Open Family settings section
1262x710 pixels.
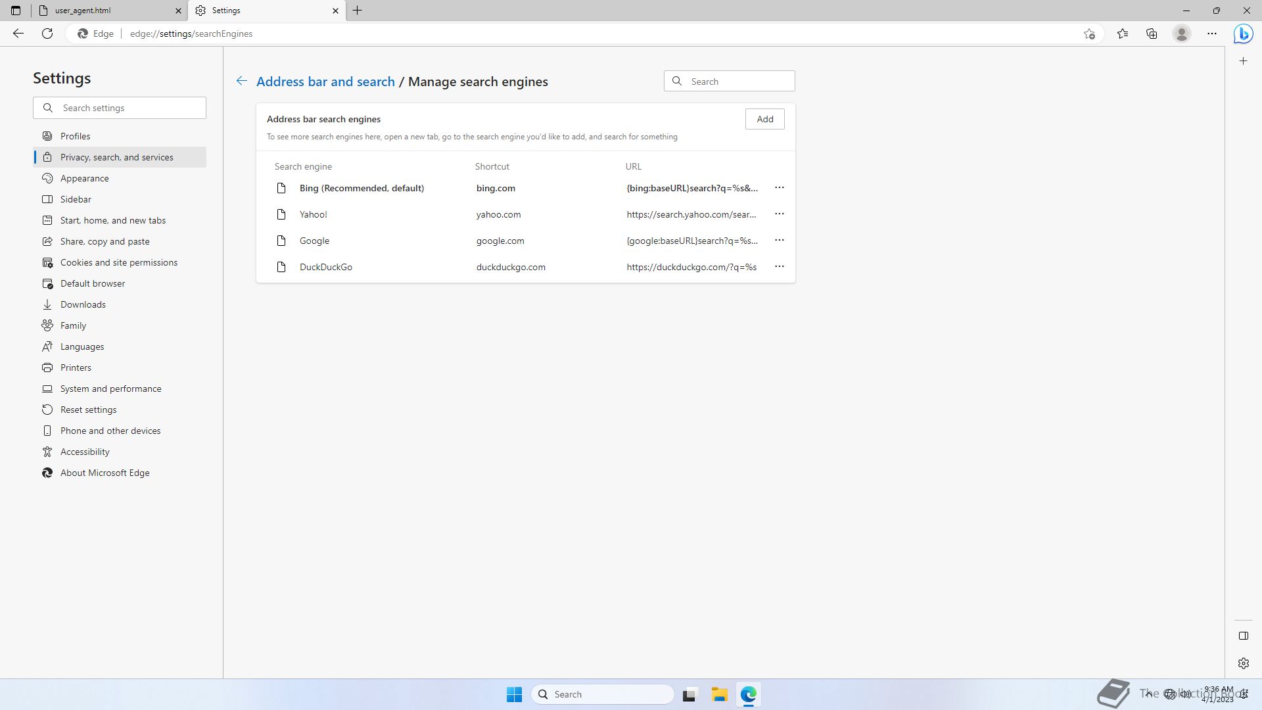[x=120, y=325]
